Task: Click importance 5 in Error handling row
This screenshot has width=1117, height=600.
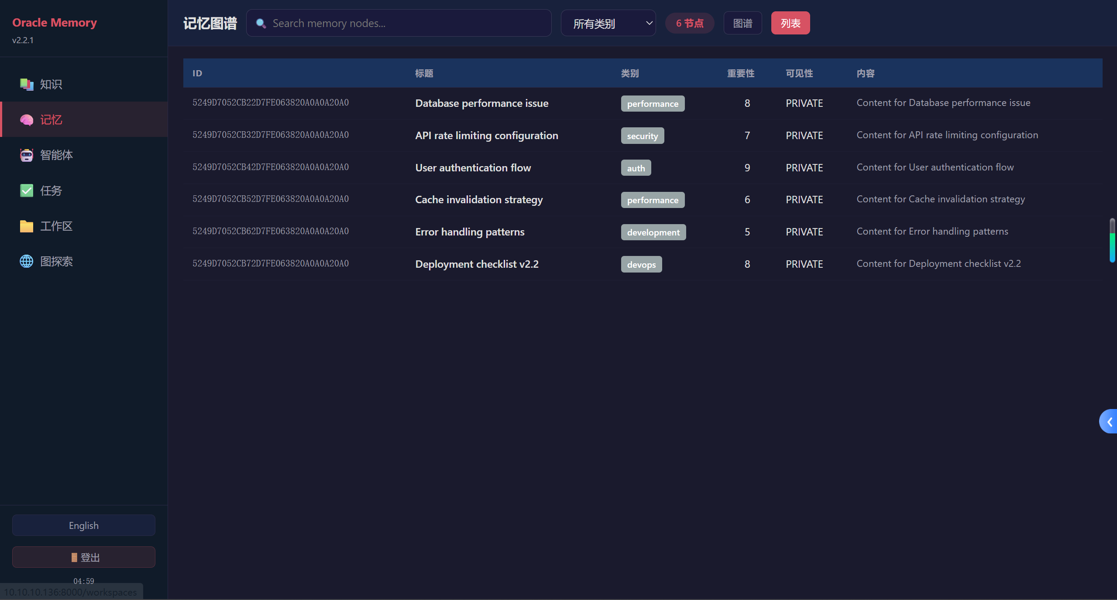Action: point(747,232)
